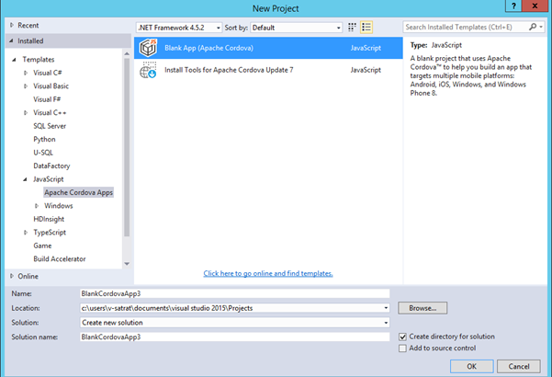The height and width of the screenshot is (377, 552).
Task: Expand the Windows node under JavaScript
Action: 36,206
